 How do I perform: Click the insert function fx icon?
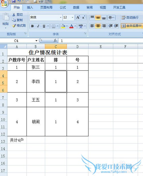(55, 41)
